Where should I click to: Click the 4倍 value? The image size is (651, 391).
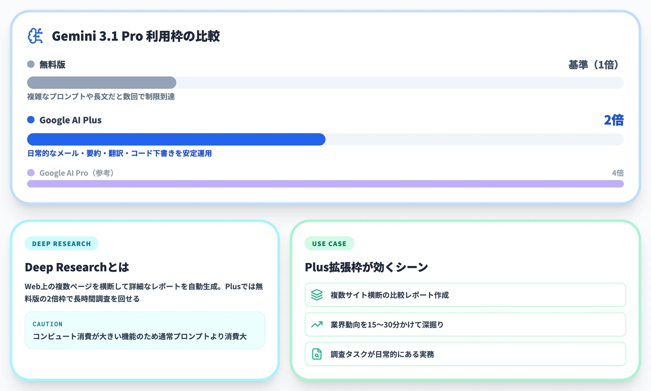point(618,173)
